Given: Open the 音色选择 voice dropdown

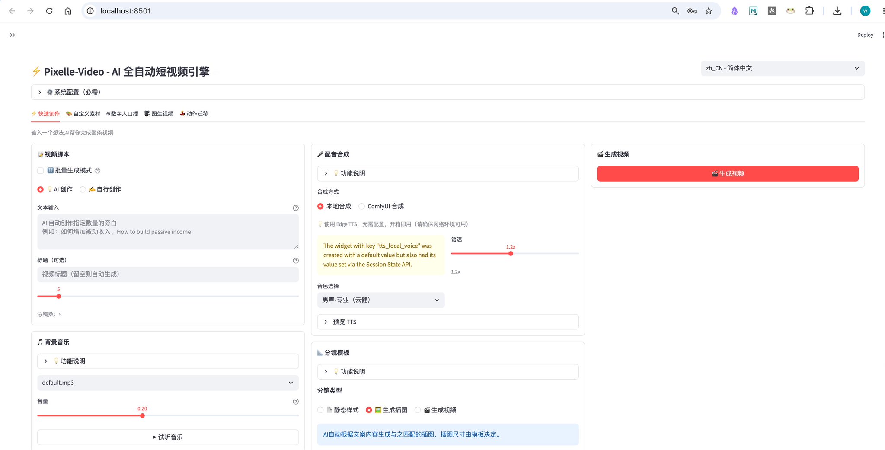Looking at the screenshot, I should pos(381,300).
